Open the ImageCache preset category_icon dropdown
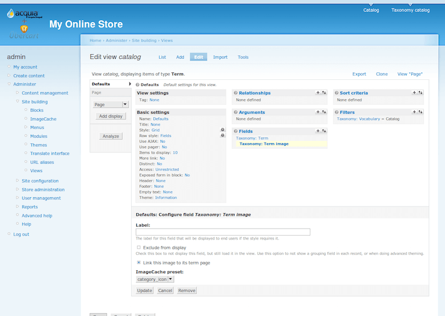The height and width of the screenshot is (316, 445). [155, 279]
